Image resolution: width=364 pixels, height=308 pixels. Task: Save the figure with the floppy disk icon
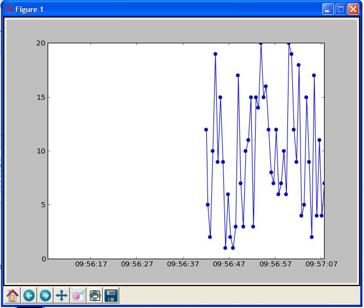click(111, 295)
